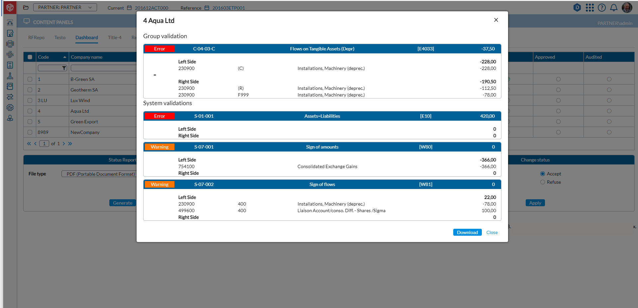Open the help question mark icon
This screenshot has width=638, height=308.
(x=602, y=8)
